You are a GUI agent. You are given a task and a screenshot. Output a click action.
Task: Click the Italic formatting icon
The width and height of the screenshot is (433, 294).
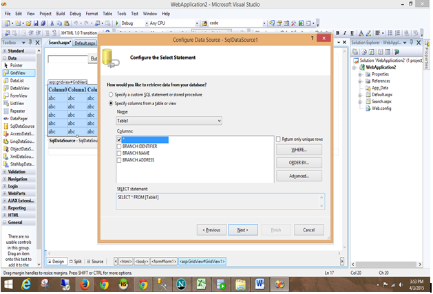coord(345,33)
